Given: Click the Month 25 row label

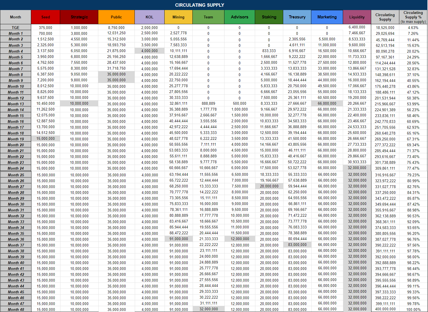Looking at the screenshot, I should click(16, 175).
